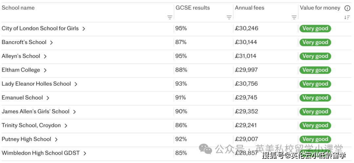Sort by the Value for money sort icon
354x163 pixels.
coord(347,18)
